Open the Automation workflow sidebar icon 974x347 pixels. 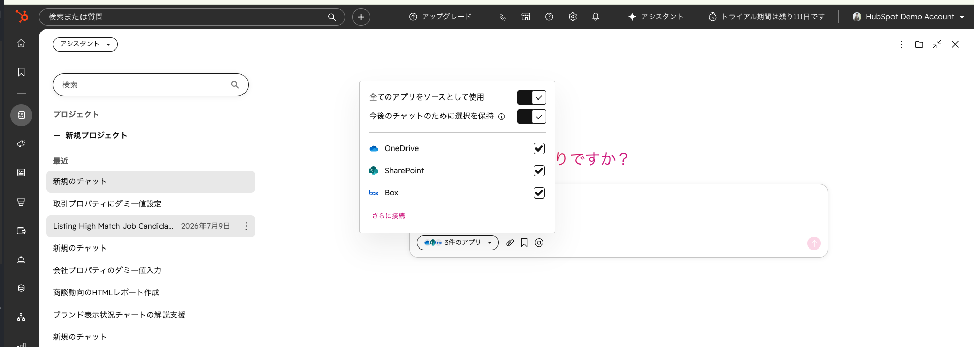21,317
